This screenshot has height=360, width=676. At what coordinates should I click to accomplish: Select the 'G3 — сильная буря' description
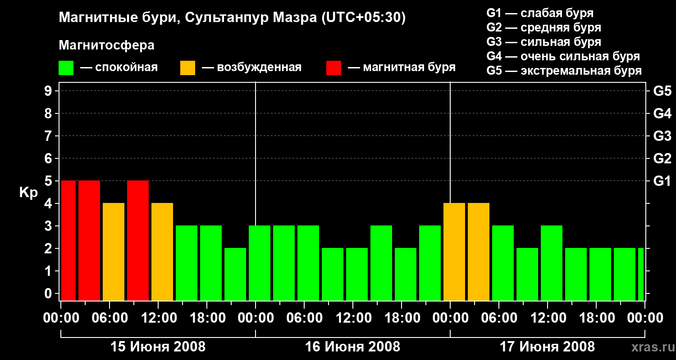point(544,42)
